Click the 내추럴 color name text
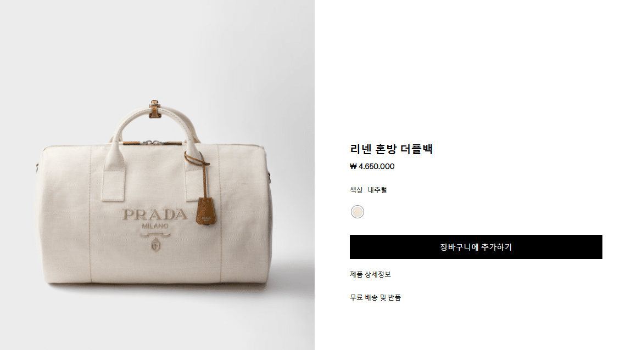Viewport: 620px width, 350px height. click(377, 190)
